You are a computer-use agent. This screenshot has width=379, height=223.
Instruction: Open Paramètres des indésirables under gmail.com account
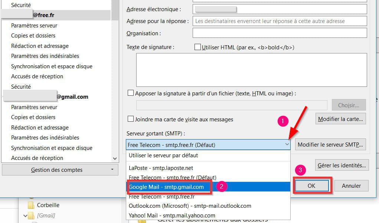coord(45,137)
